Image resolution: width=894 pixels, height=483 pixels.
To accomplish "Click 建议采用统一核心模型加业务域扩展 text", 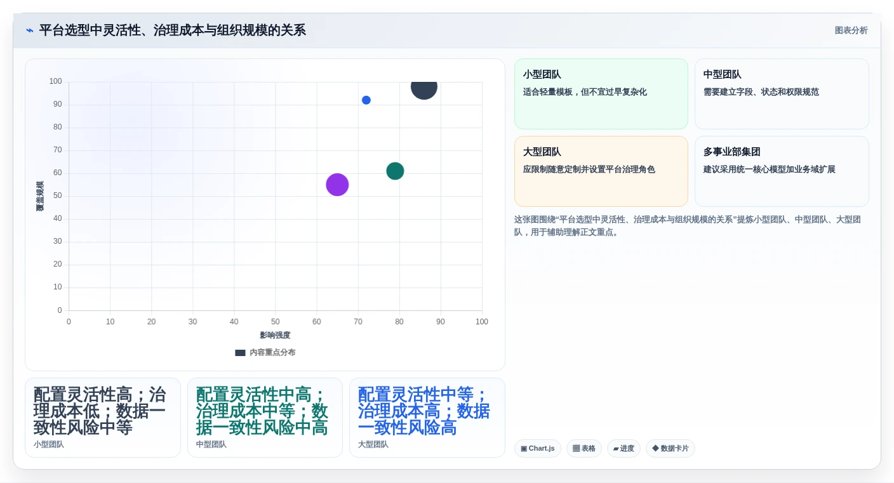I will 770,169.
